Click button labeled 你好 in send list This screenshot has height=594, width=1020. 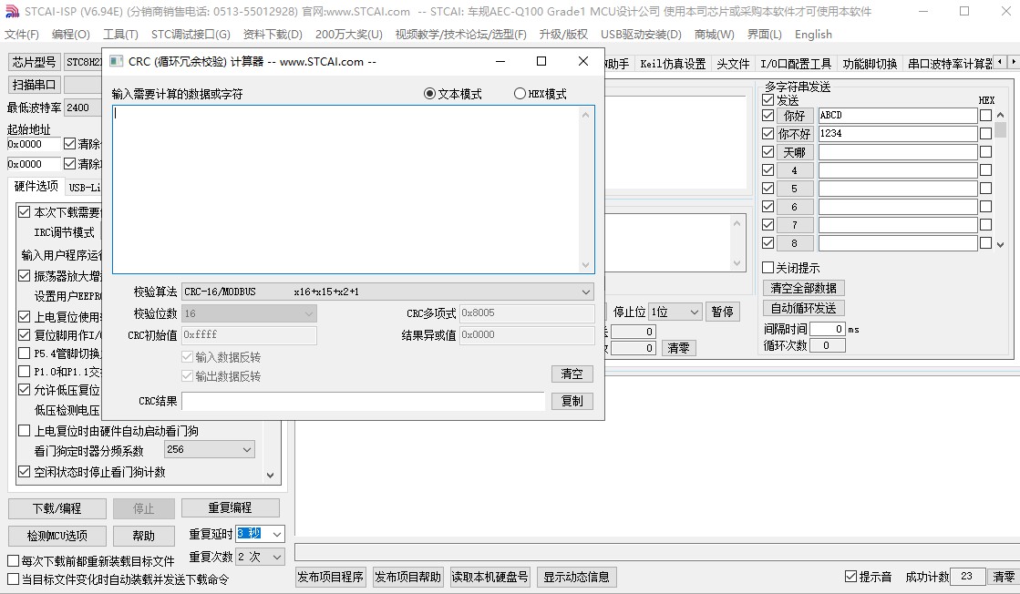point(794,116)
